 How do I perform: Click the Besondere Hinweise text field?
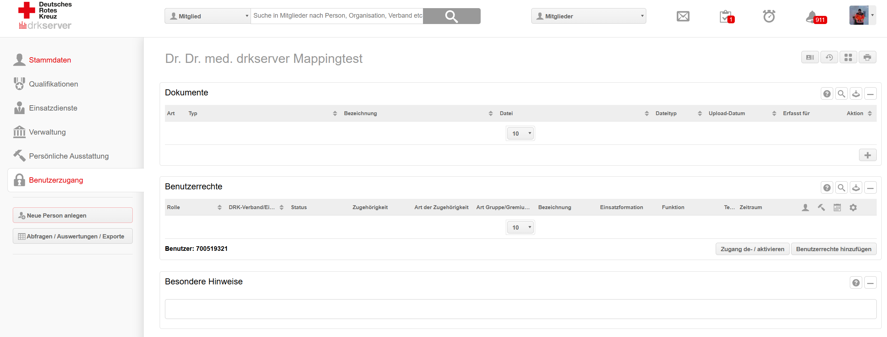tap(520, 309)
